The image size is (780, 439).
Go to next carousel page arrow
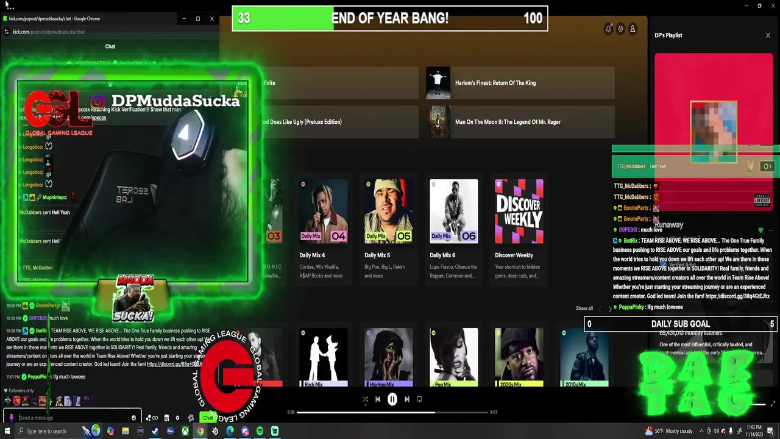[x=610, y=309]
